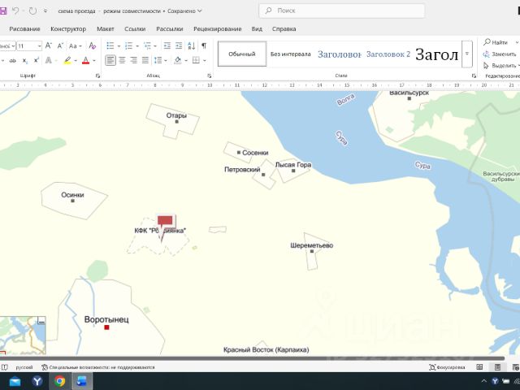The height and width of the screenshot is (390, 520).
Task: Click the Заменить button
Action: click(500, 54)
